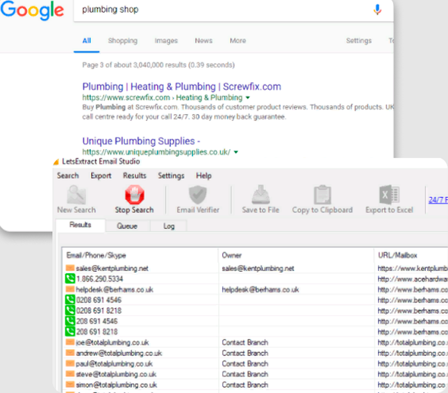This screenshot has width=448, height=393.
Task: Open the Export menu
Action: 101,176
